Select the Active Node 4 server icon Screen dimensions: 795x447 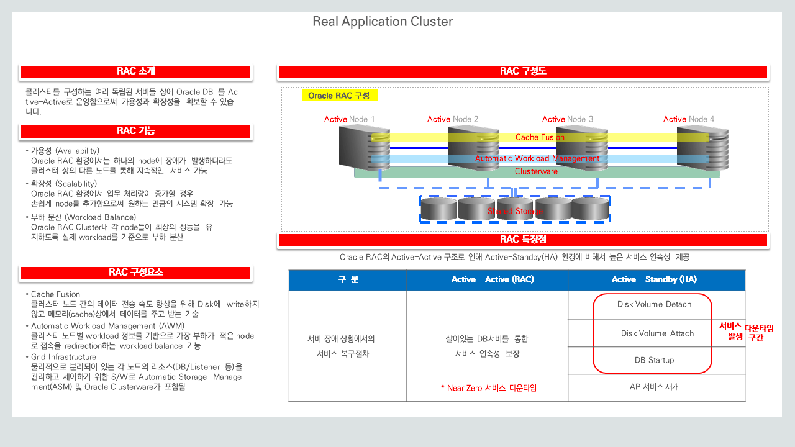(x=693, y=152)
